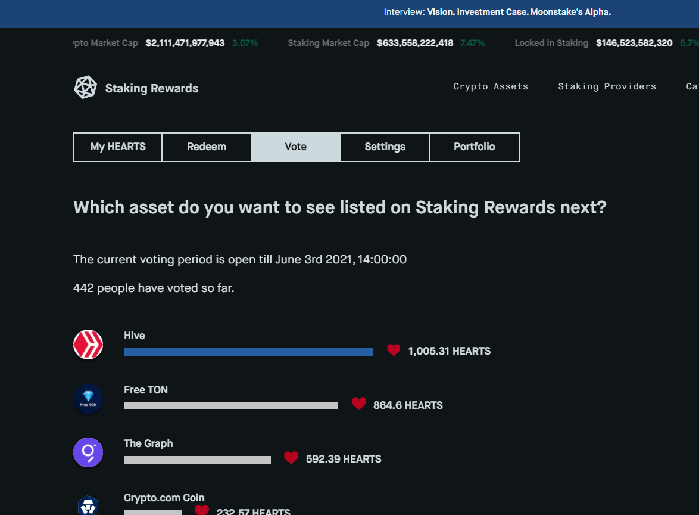Click the 592.39 HEARTS count

coord(344,459)
